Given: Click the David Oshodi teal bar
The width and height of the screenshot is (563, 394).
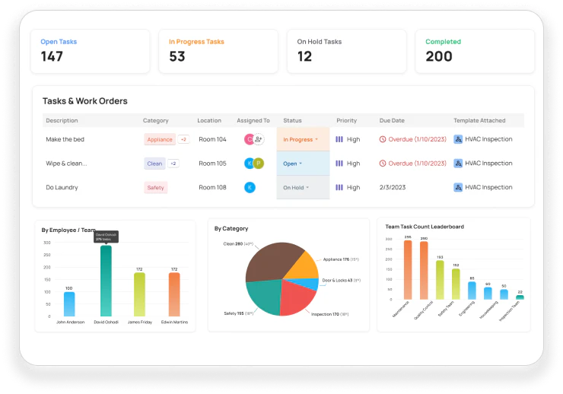Looking at the screenshot, I should click(106, 281).
